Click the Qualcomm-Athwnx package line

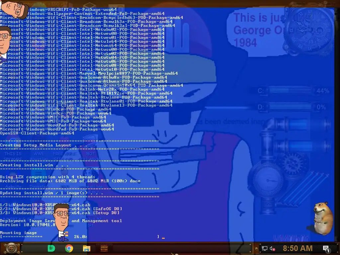(83, 81)
